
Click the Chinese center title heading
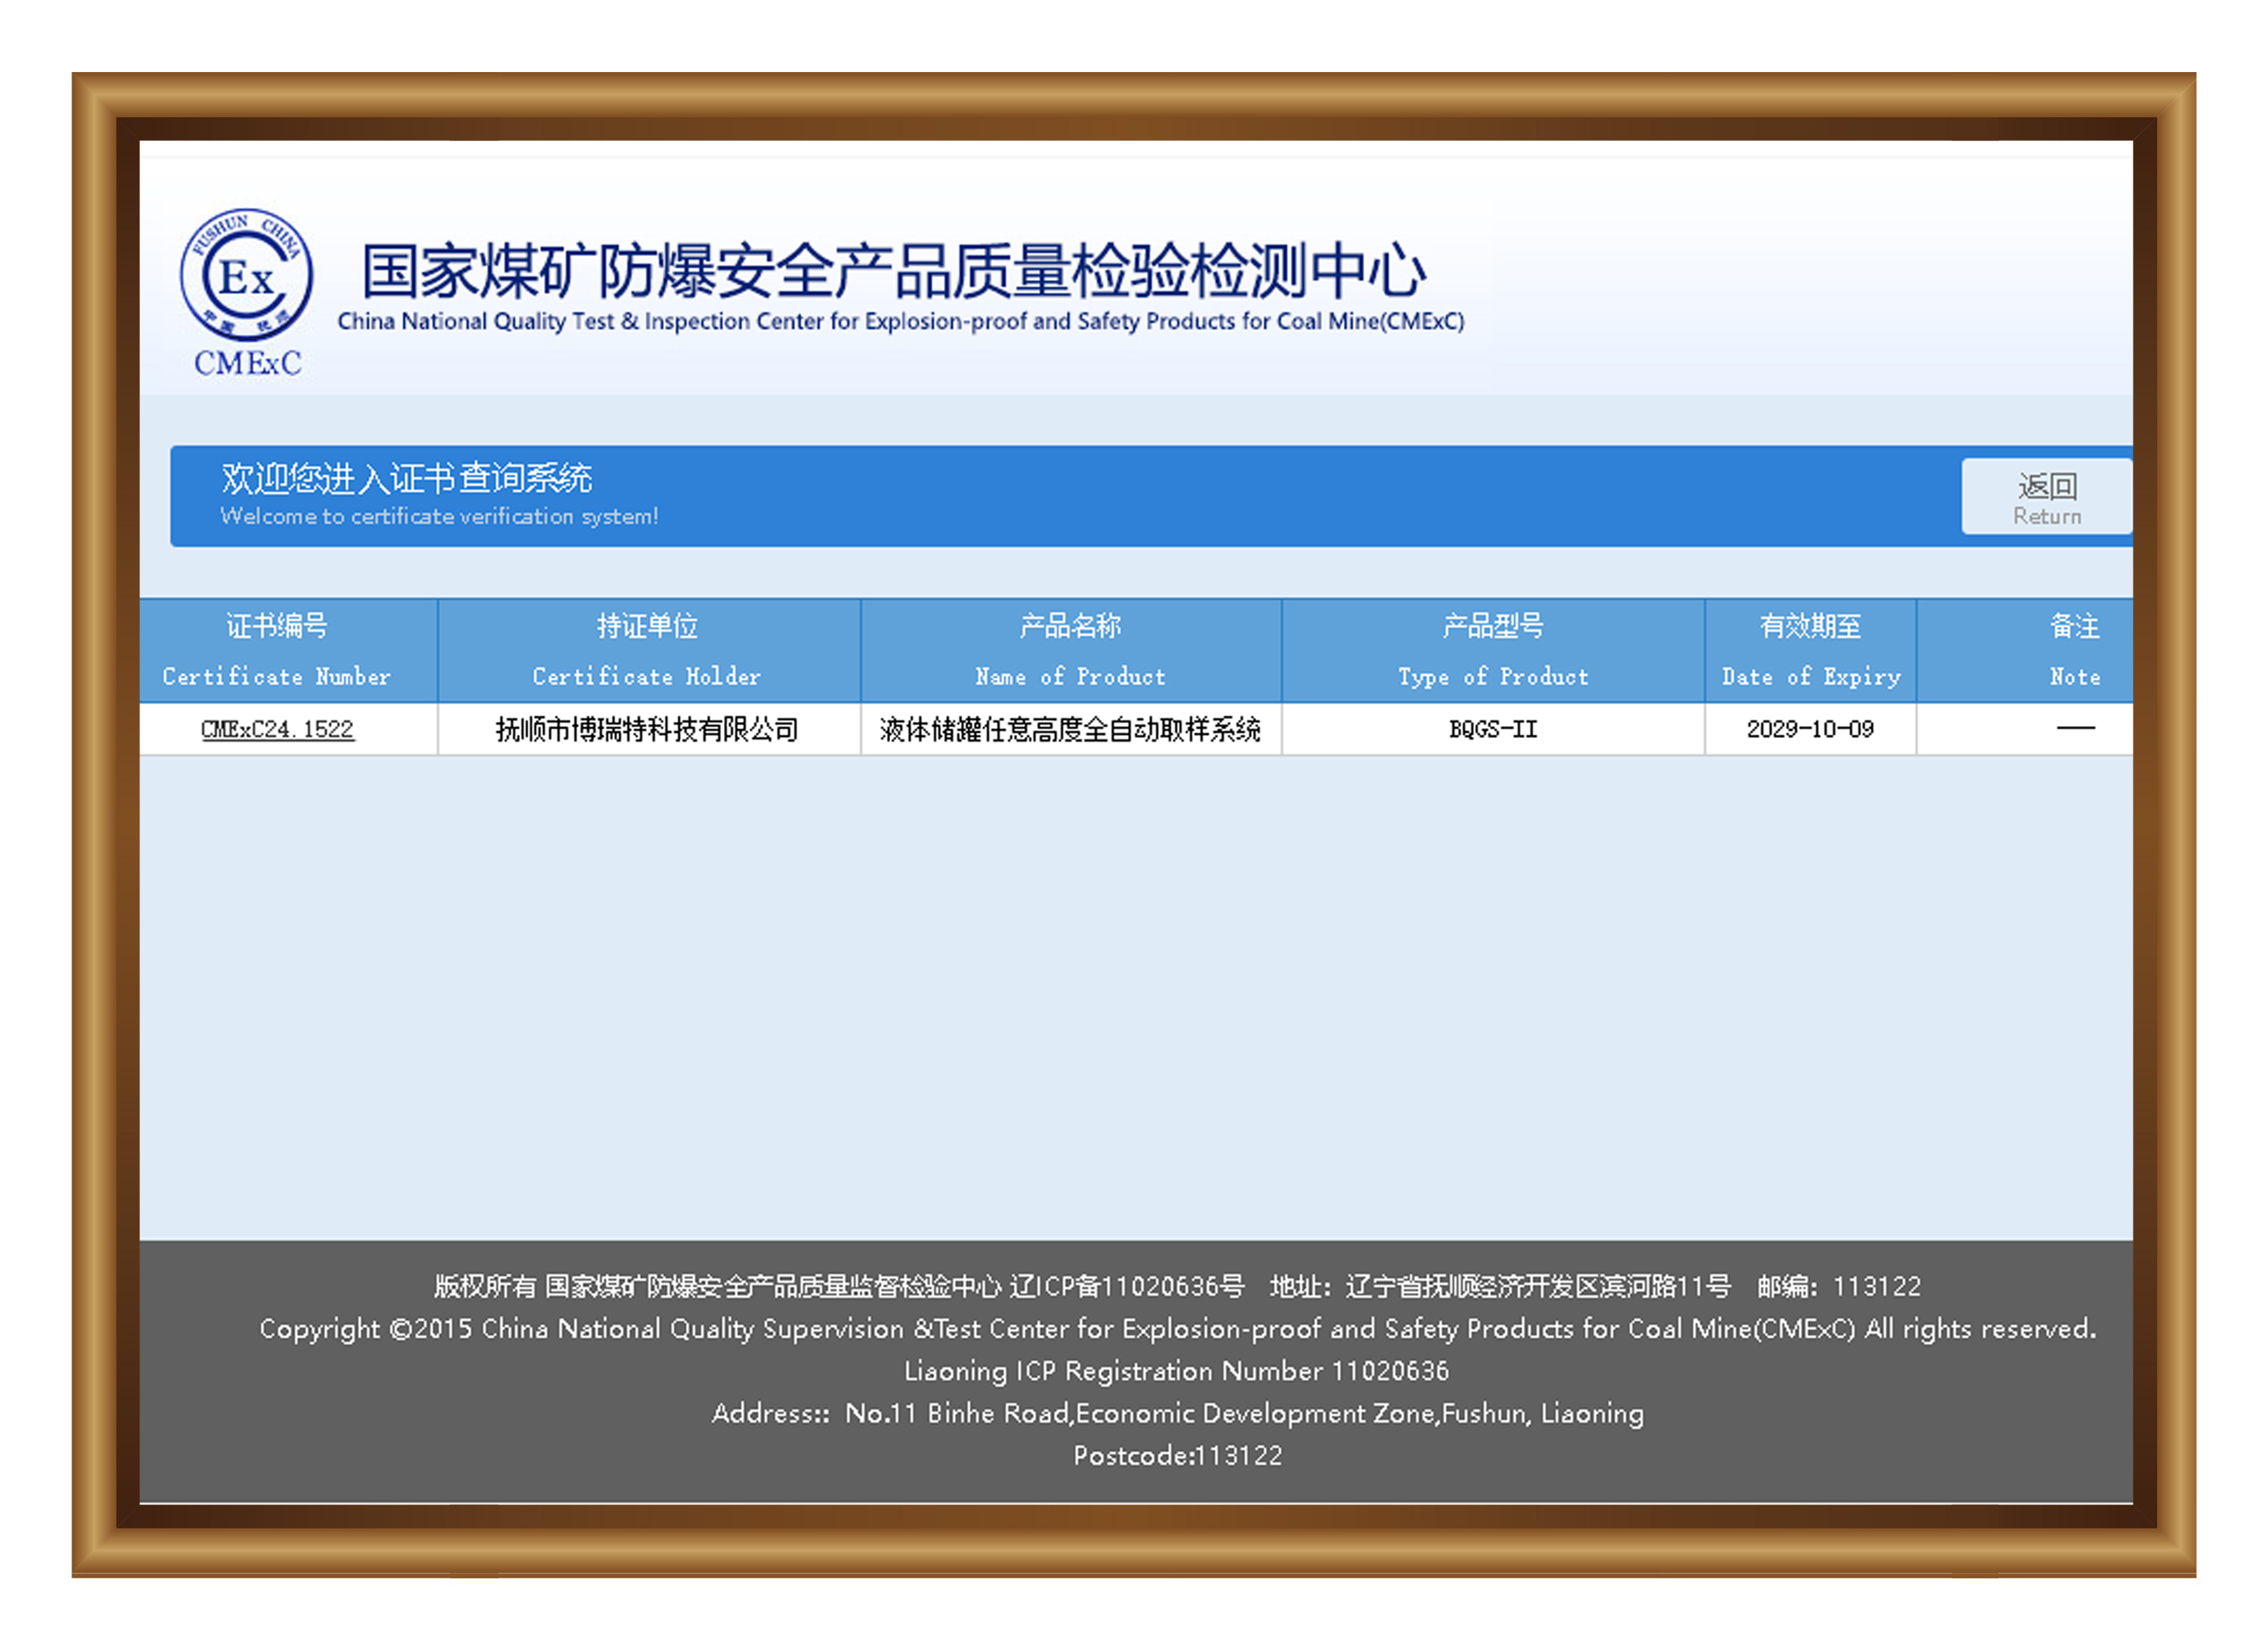coord(893,272)
